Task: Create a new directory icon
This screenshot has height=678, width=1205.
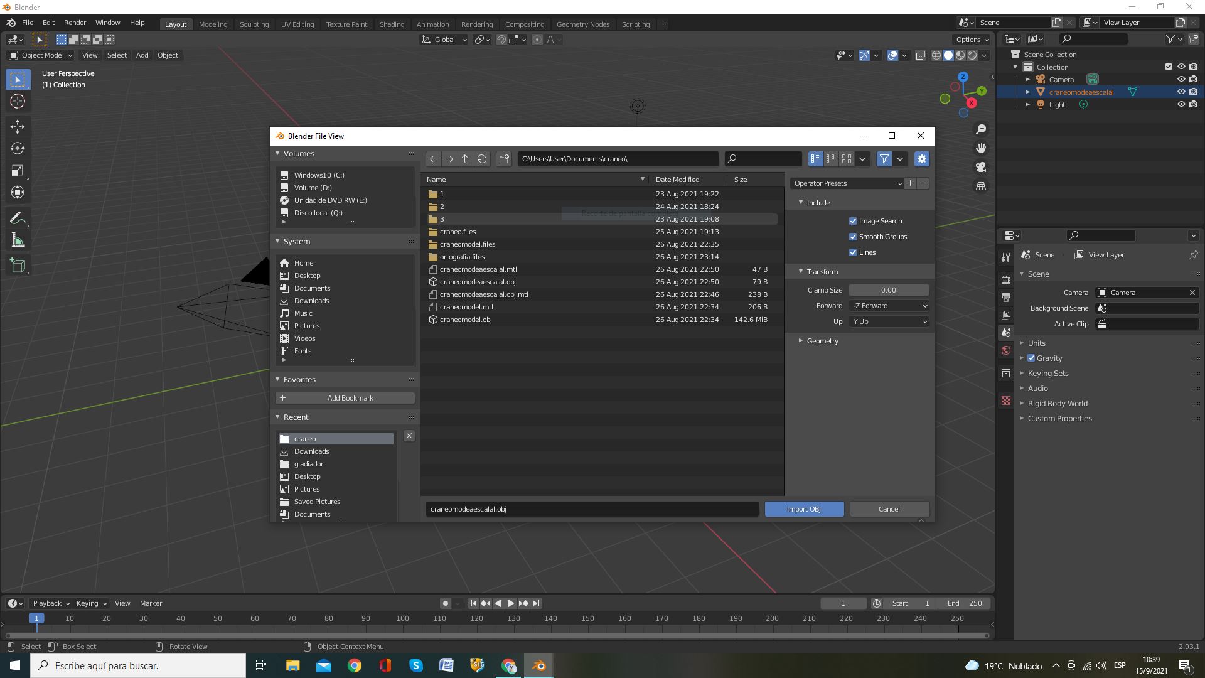Action: tap(504, 159)
